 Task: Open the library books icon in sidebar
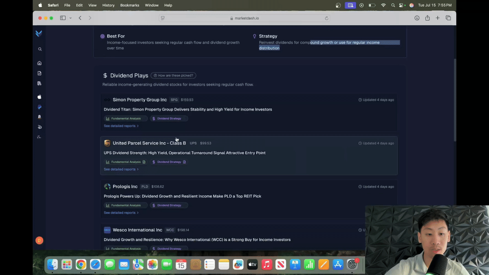40,84
